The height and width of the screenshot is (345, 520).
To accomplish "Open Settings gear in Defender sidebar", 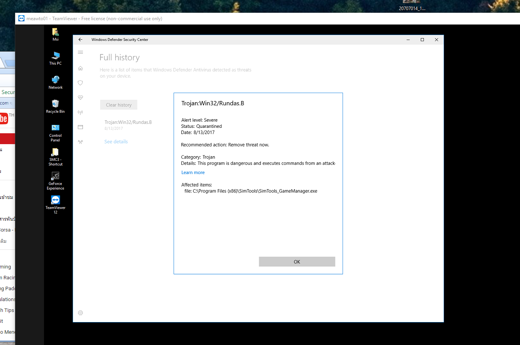I will pos(81,313).
